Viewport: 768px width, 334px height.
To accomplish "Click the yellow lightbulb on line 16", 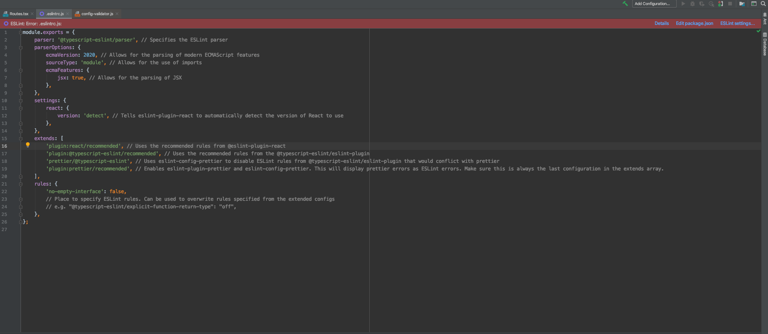I will (x=28, y=145).
